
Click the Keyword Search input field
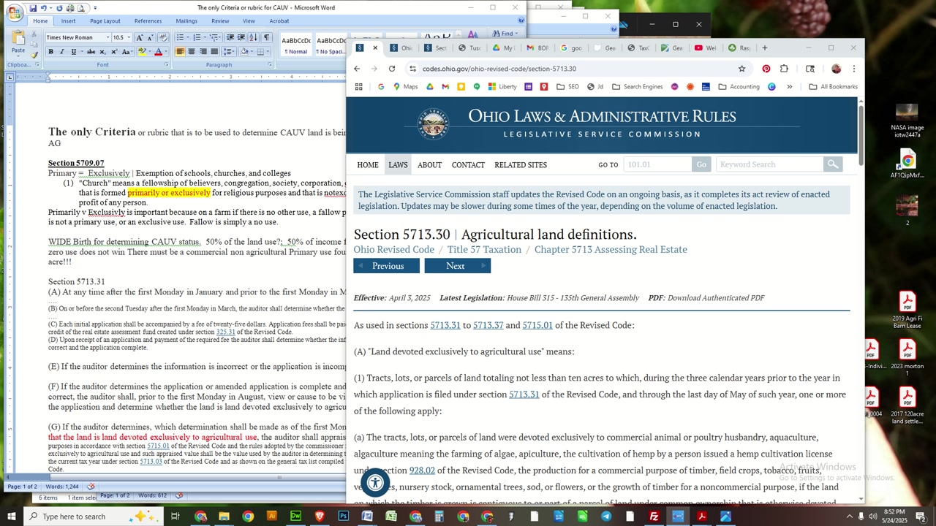coord(769,164)
